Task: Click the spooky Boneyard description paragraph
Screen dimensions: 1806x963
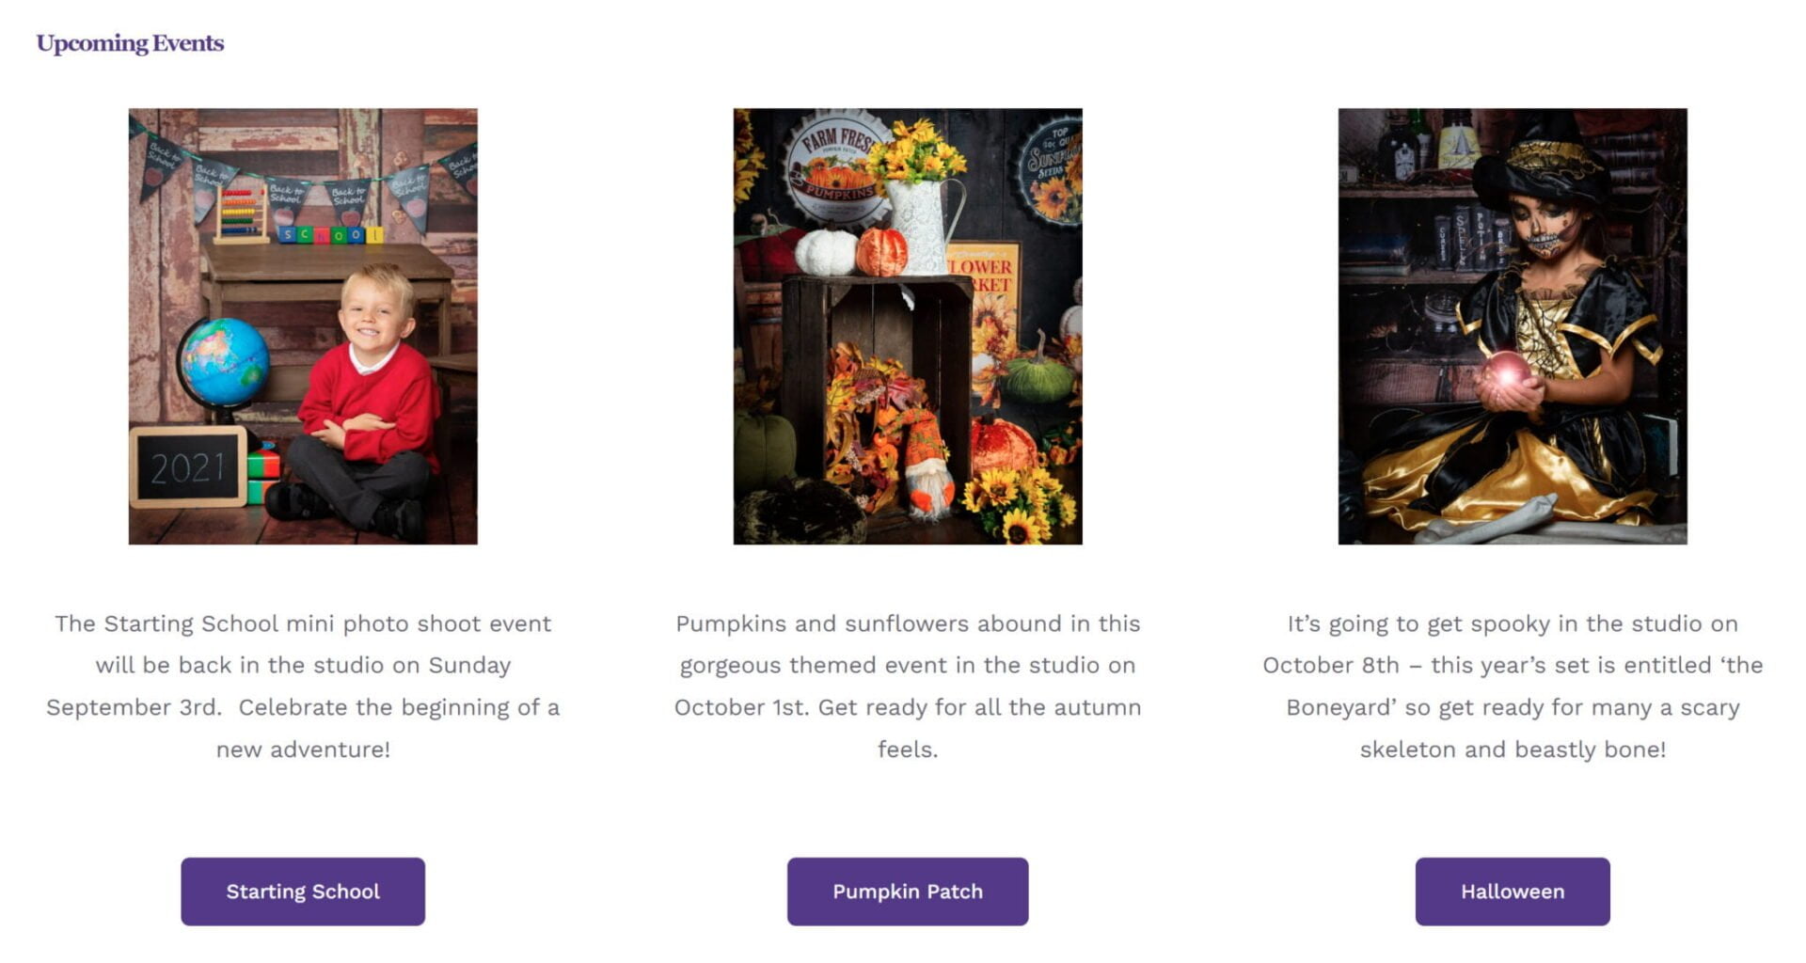Action: 1512,686
